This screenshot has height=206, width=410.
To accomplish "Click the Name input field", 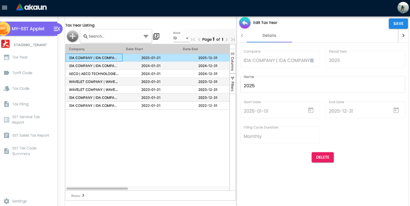I will (322, 86).
